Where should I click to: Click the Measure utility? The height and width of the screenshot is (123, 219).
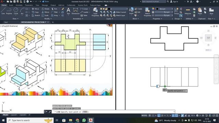click(x=188, y=11)
